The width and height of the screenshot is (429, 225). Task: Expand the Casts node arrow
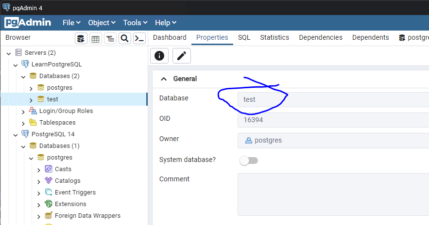(39, 170)
